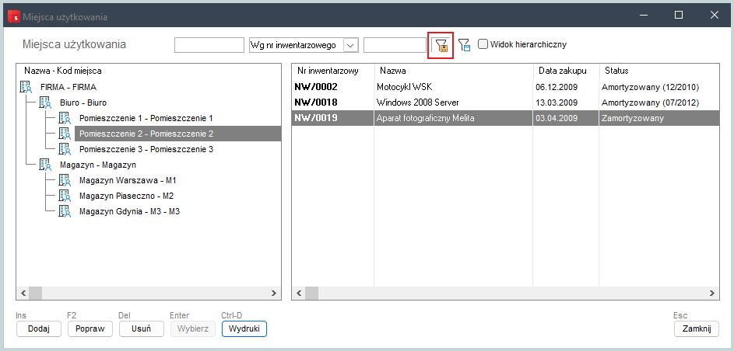The image size is (734, 351).
Task: Click purchase date 13.03.2009
Action: tap(558, 103)
